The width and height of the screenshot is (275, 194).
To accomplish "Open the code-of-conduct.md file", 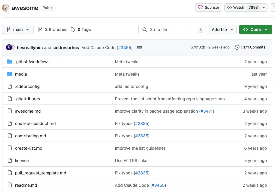I will click(36, 124).
